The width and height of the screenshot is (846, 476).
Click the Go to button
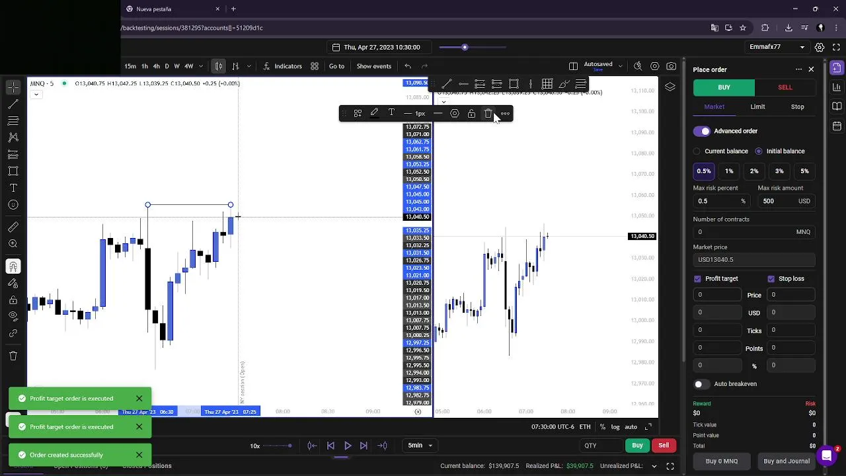point(336,66)
